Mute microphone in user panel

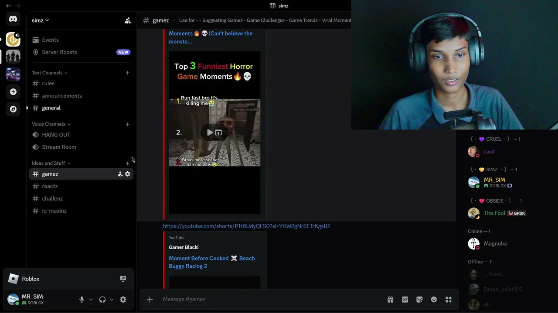[x=82, y=300]
